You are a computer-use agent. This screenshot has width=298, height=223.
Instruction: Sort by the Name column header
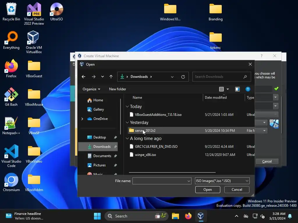point(137,98)
